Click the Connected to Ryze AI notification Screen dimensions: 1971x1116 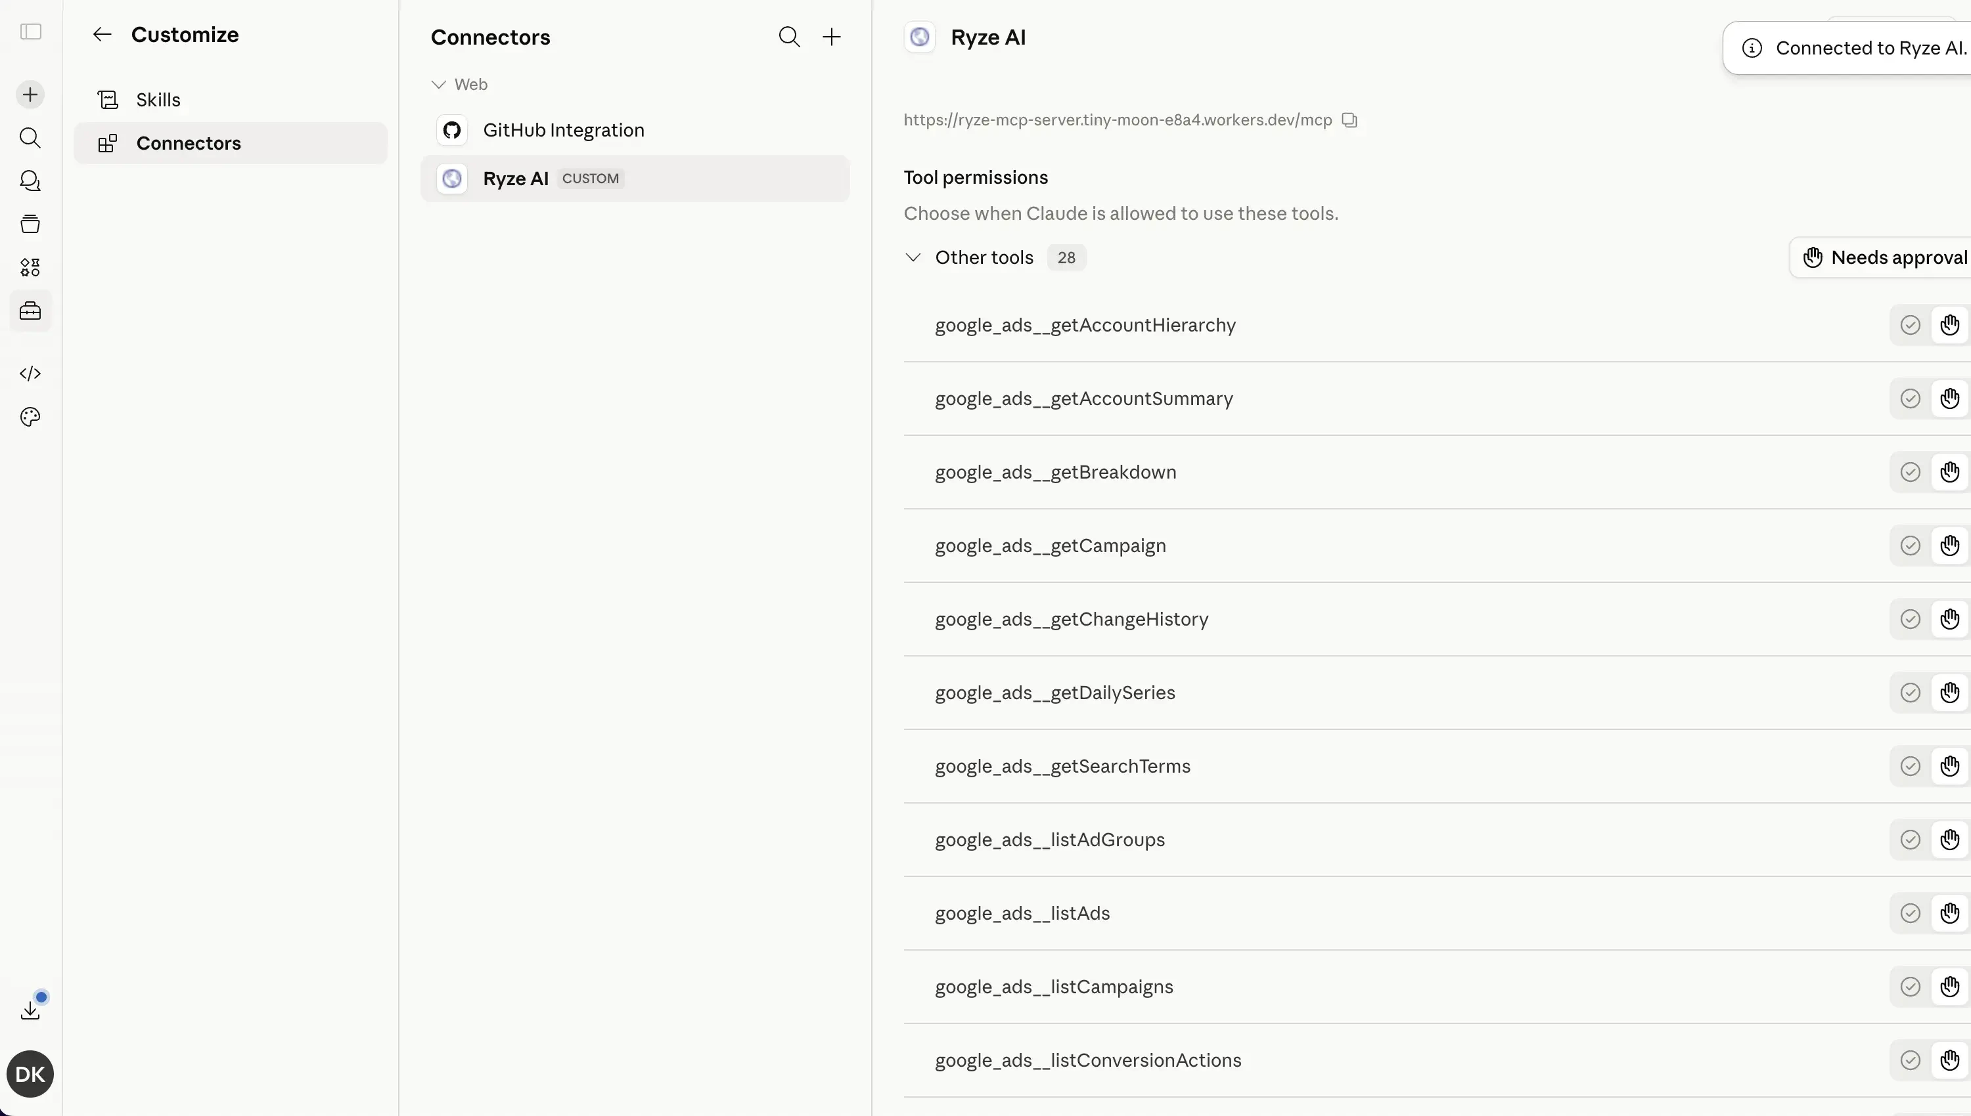1847,49
